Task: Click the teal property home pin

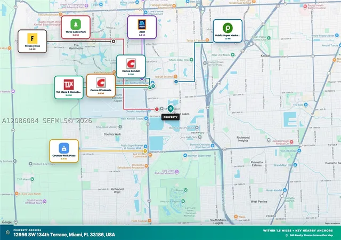Action: 170,108
